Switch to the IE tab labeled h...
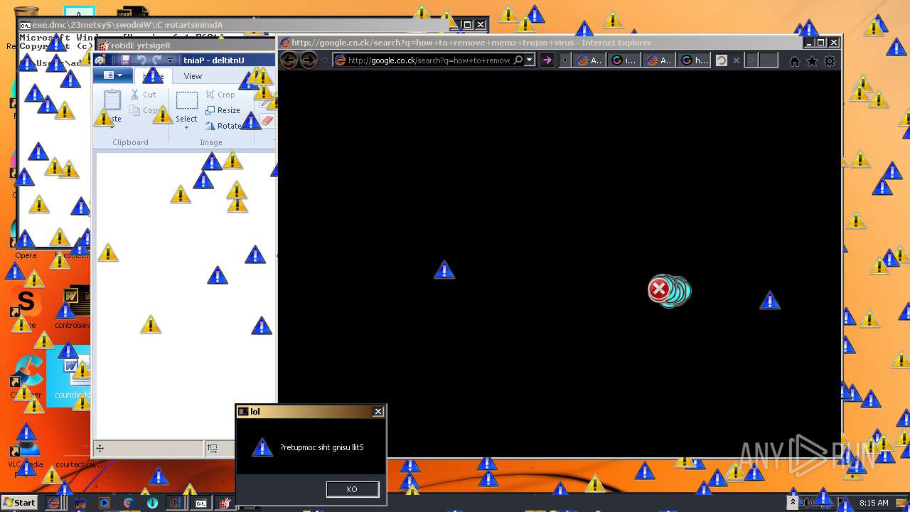Screen dimensions: 910x512 (x=693, y=60)
